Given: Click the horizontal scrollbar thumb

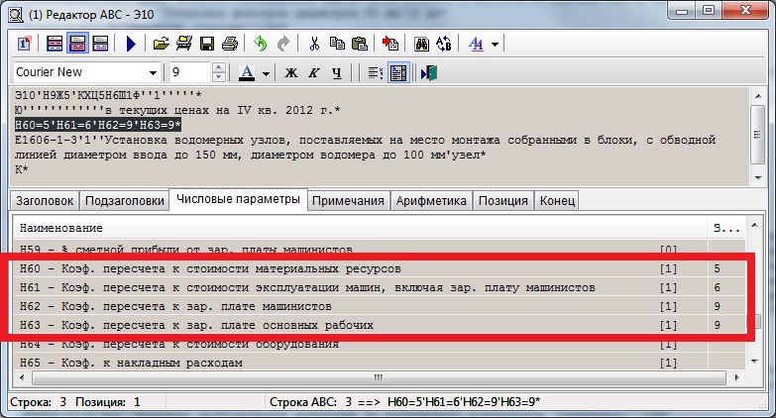Looking at the screenshot, I should click(379, 378).
